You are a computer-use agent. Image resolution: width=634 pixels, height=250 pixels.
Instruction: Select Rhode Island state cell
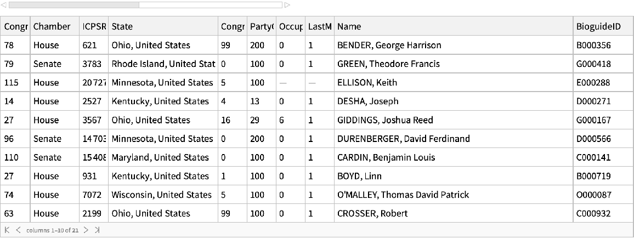[162, 64]
